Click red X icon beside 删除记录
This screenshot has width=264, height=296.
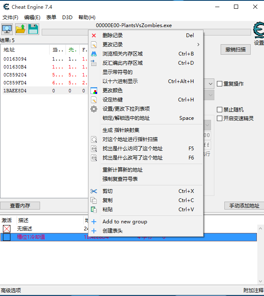(94, 35)
